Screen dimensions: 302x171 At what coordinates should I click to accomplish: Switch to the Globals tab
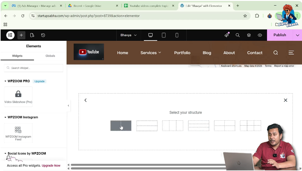coord(50,56)
